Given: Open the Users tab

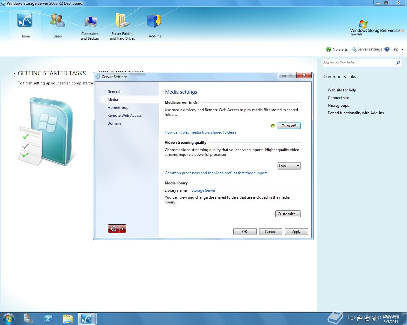Looking at the screenshot, I should pos(58,26).
